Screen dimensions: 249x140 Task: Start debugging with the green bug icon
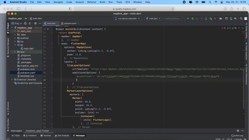(193, 19)
